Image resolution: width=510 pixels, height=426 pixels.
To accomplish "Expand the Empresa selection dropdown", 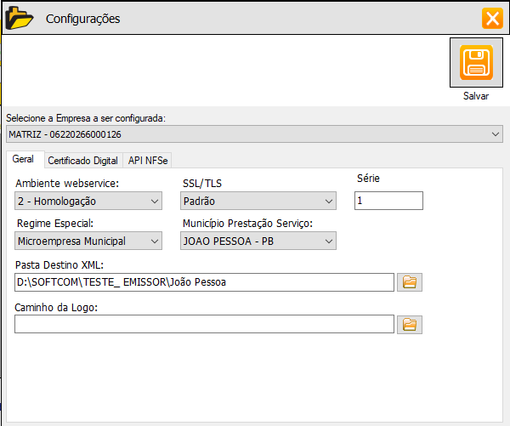I will pyautogui.click(x=496, y=134).
